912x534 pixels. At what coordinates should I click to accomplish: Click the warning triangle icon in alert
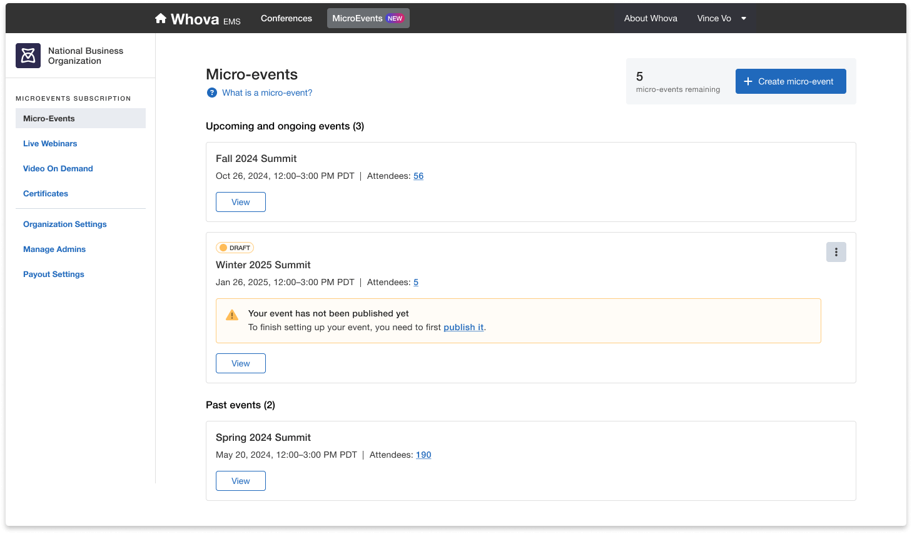pos(232,315)
